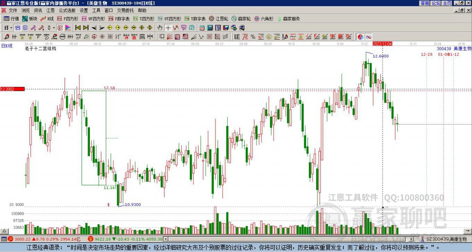The width and height of the screenshot is (472, 252).
Task: Open the 江恩 menu
Action: [x=50, y=11]
